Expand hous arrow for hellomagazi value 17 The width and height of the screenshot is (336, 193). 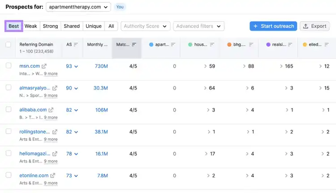(206, 154)
